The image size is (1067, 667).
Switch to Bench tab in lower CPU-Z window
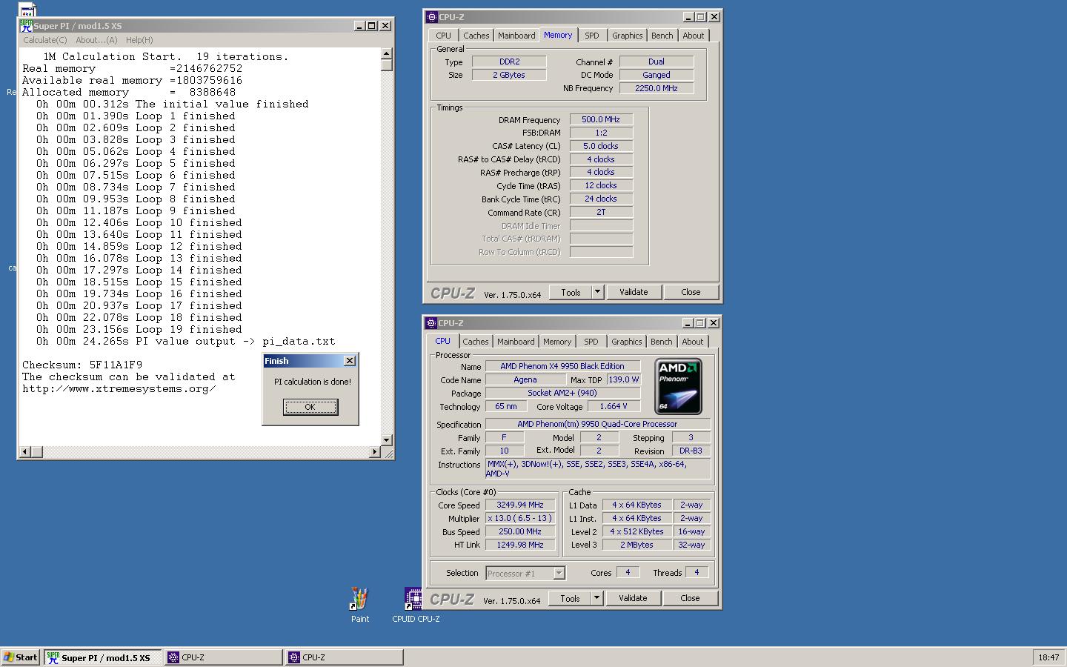pyautogui.click(x=661, y=342)
